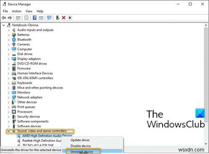
Task: Select the DVD/CD-ROM drives label
Action: click(x=32, y=63)
